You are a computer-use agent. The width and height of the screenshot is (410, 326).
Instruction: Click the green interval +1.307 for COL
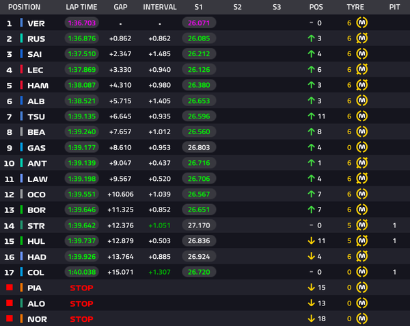click(159, 272)
